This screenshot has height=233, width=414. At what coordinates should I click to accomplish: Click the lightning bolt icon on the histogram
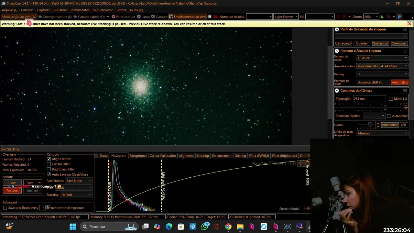[x=300, y=163]
